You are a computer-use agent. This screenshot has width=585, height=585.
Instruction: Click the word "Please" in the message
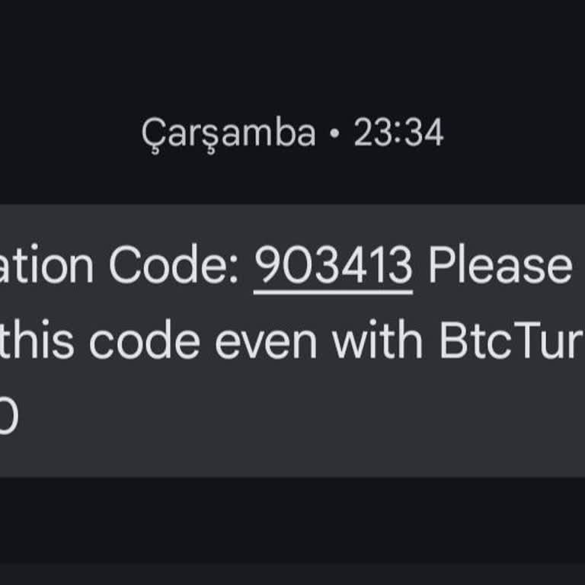pos(500,266)
